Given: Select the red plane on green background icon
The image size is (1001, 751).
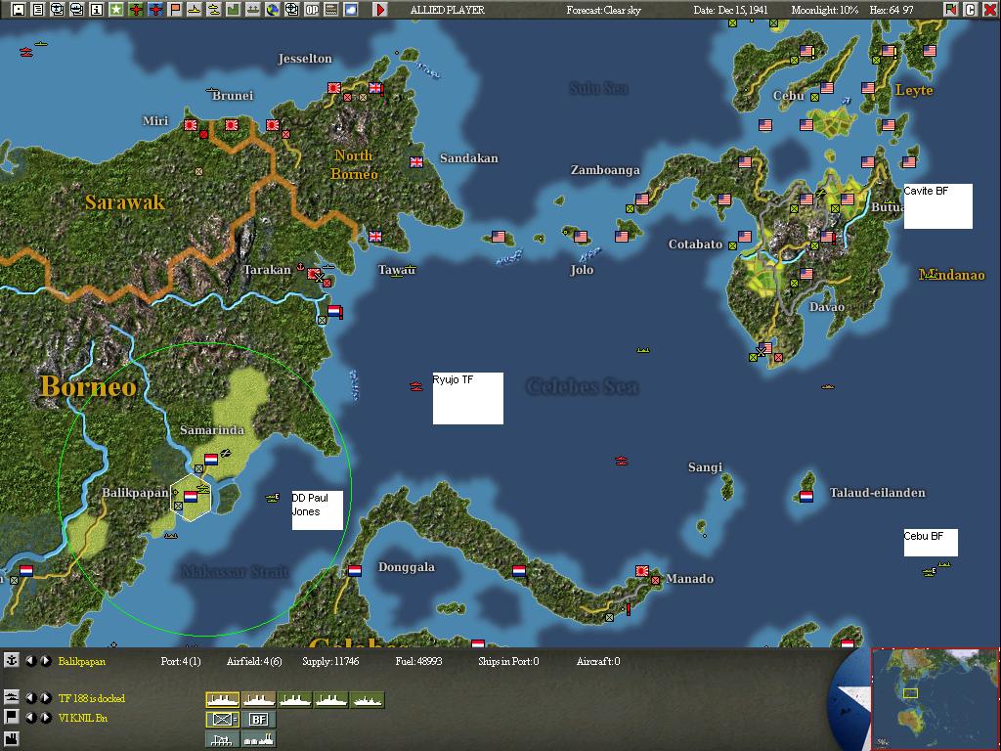Looking at the screenshot, I should tap(136, 10).
